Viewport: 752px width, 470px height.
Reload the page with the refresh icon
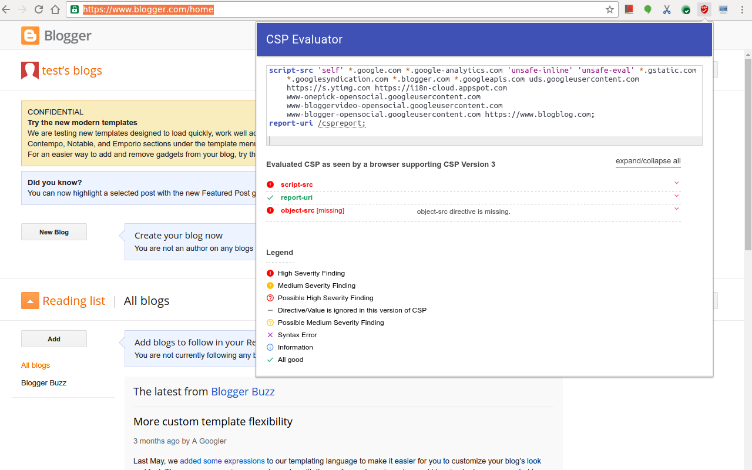(x=39, y=9)
